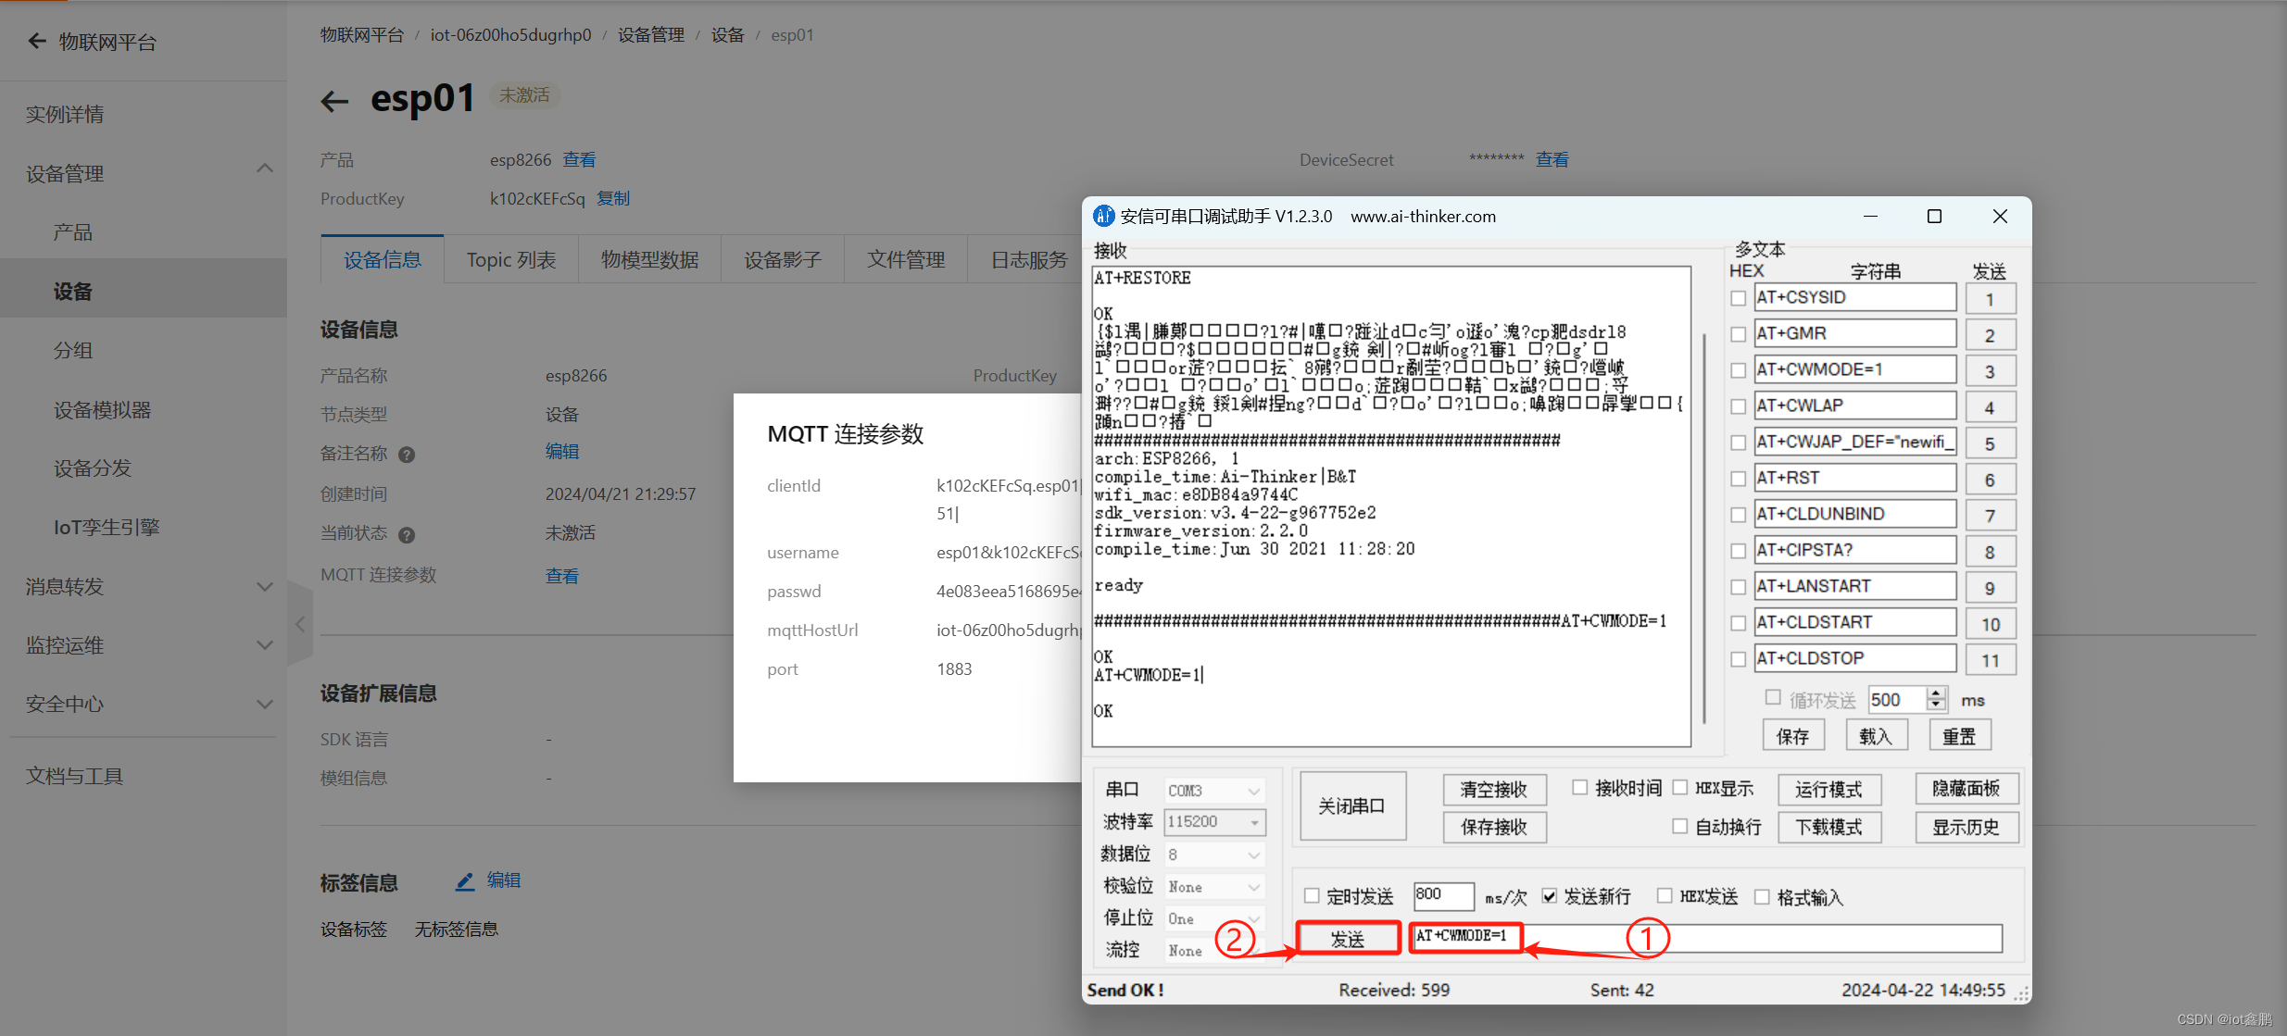The image size is (2287, 1036).
Task: Check the HEX box for AT+CSYSID row
Action: 1739,298
